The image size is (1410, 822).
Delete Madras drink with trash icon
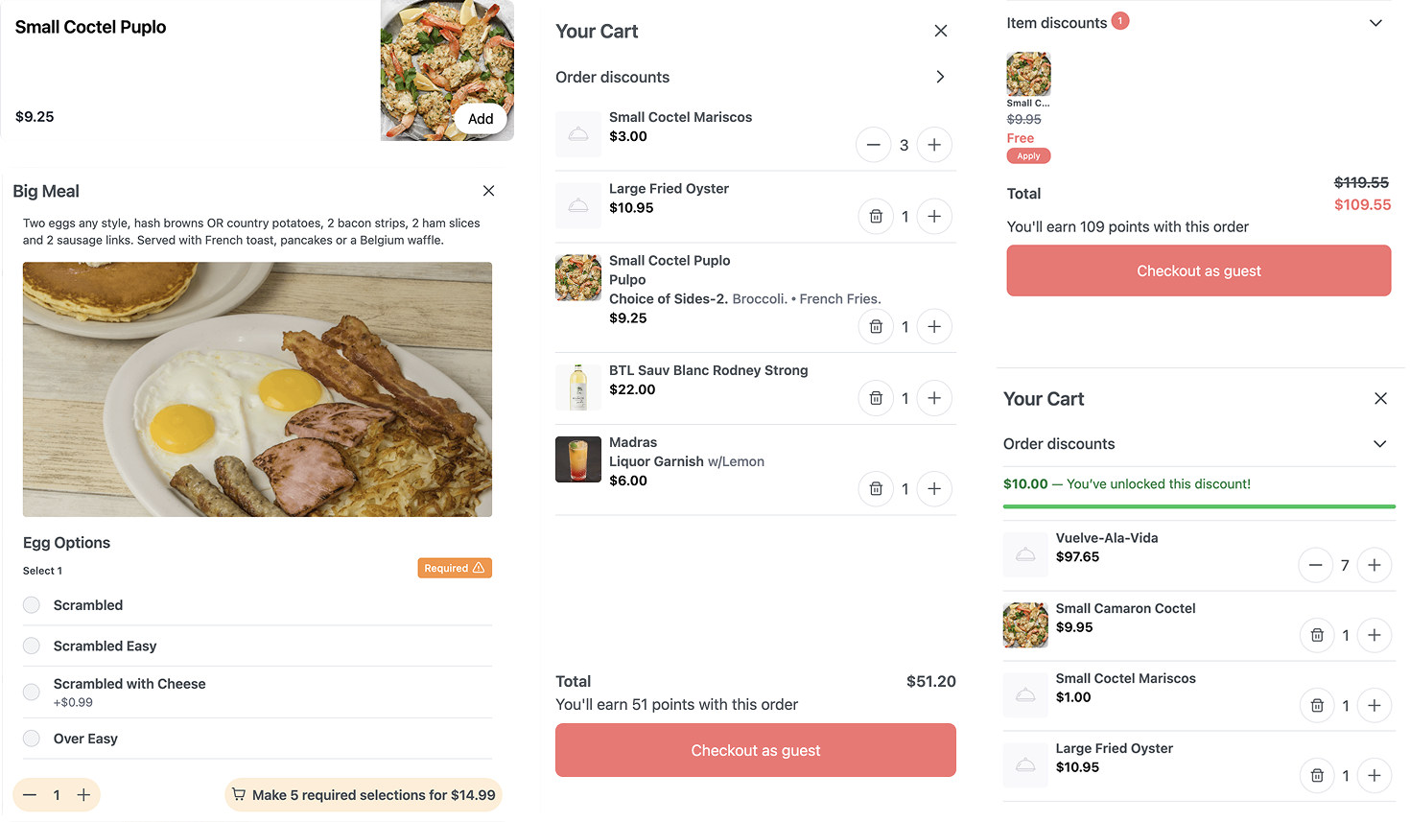pyautogui.click(x=876, y=489)
